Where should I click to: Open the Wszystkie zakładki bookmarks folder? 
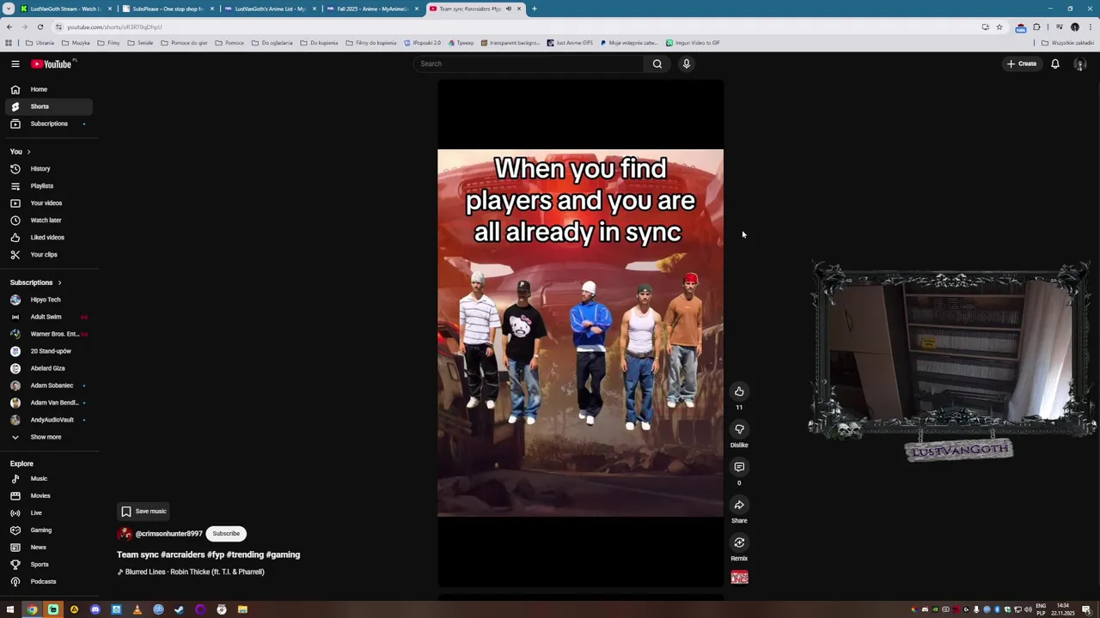point(1067,43)
